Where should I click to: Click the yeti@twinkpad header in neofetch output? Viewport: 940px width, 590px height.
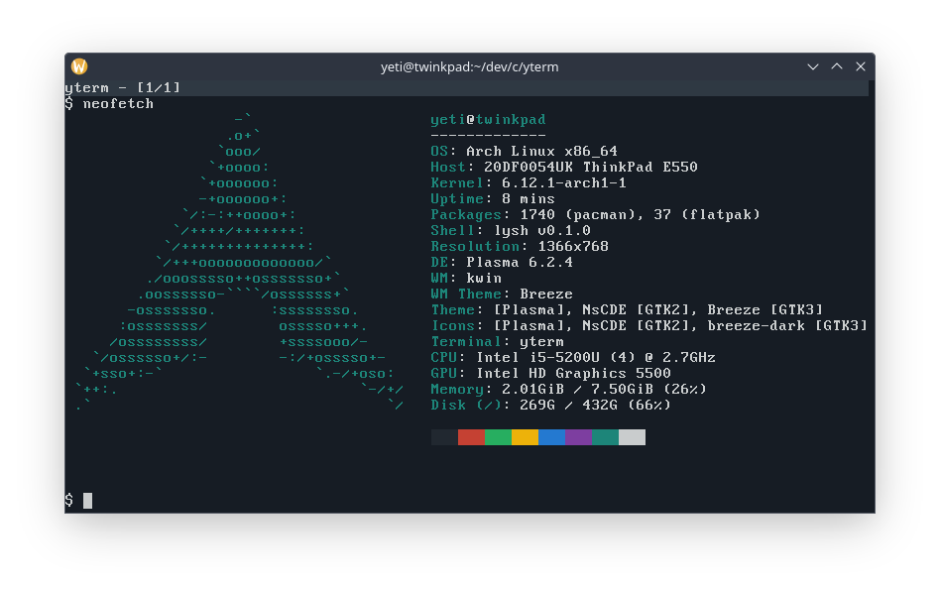click(x=488, y=120)
